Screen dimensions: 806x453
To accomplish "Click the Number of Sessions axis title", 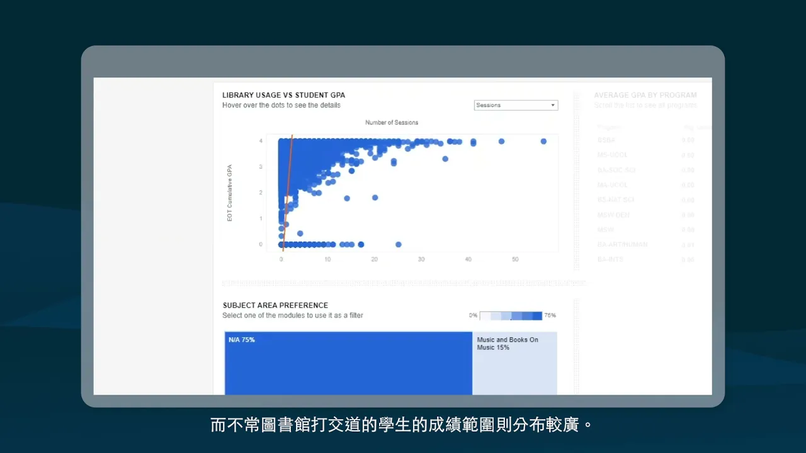I will [x=392, y=123].
